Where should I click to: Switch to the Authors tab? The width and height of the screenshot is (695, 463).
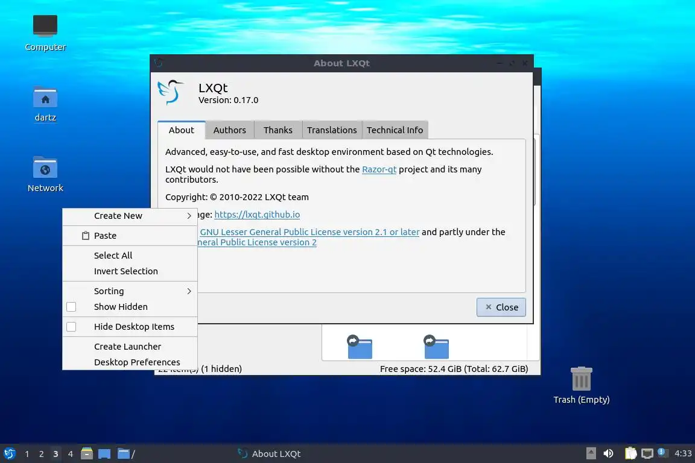coord(230,130)
